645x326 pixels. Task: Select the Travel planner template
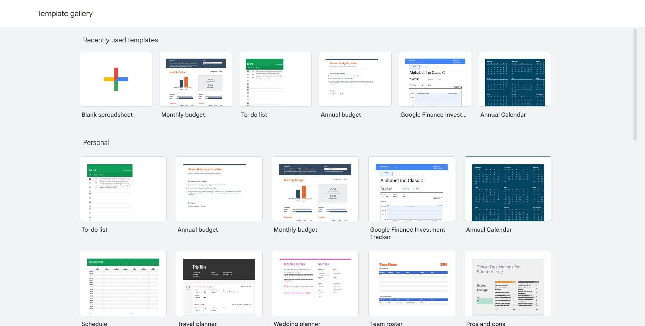coord(219,283)
